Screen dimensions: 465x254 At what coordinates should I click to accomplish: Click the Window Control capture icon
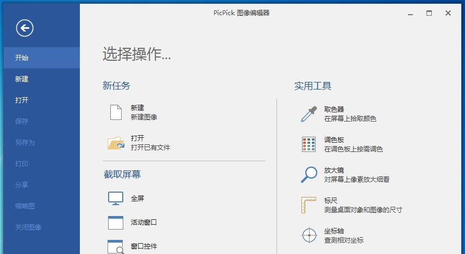pyautogui.click(x=116, y=246)
